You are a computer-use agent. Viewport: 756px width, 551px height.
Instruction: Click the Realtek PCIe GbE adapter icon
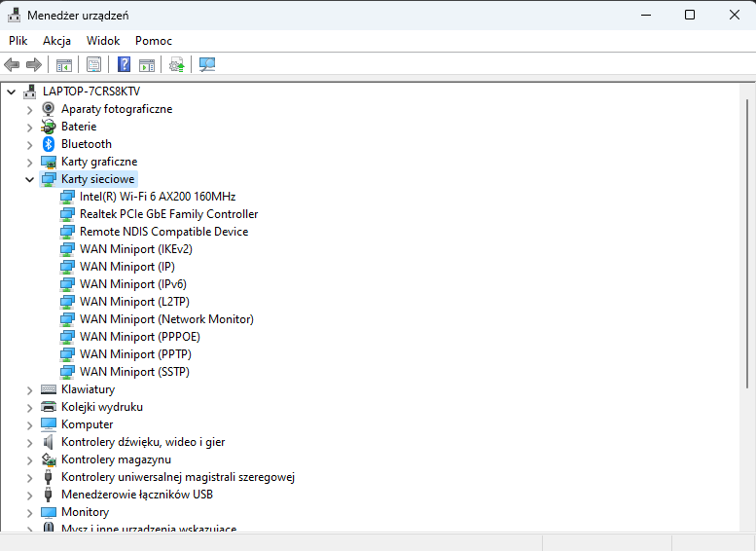click(67, 214)
